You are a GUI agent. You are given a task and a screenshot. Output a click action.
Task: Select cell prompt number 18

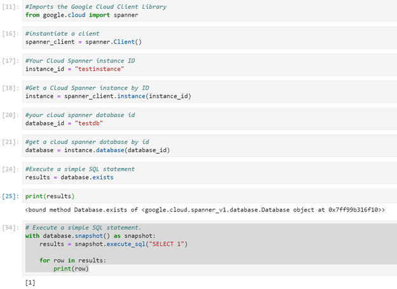click(10, 88)
